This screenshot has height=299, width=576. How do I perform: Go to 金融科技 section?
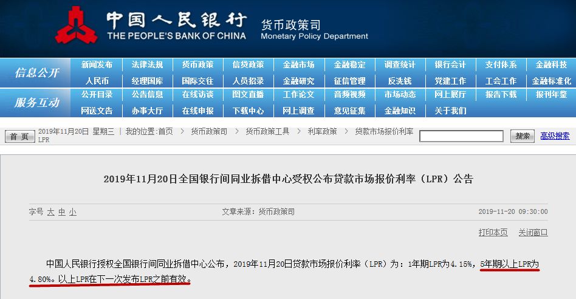coord(551,64)
